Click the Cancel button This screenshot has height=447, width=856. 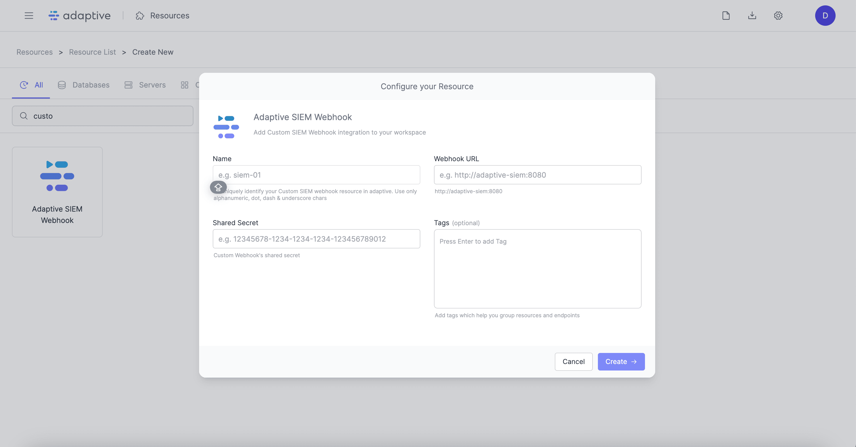click(574, 362)
